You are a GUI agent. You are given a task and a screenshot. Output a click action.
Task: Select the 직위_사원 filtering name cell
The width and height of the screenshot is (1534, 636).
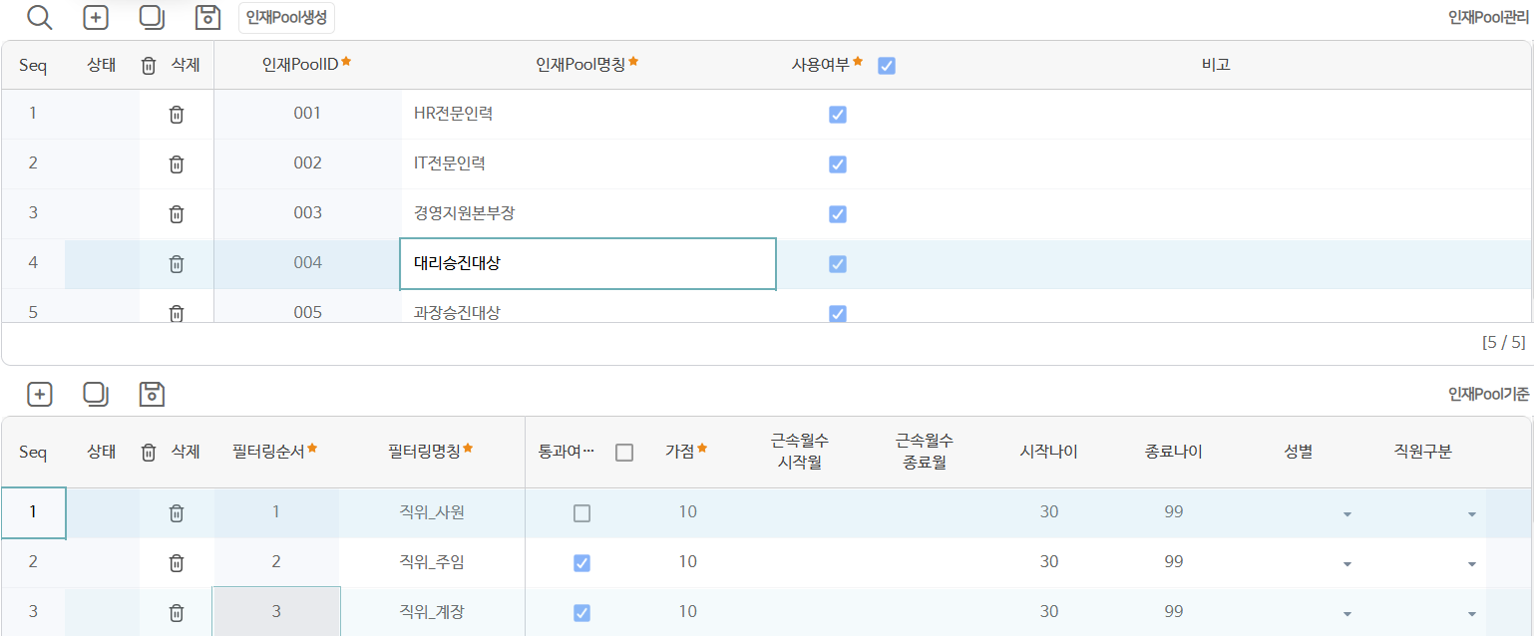[431, 513]
